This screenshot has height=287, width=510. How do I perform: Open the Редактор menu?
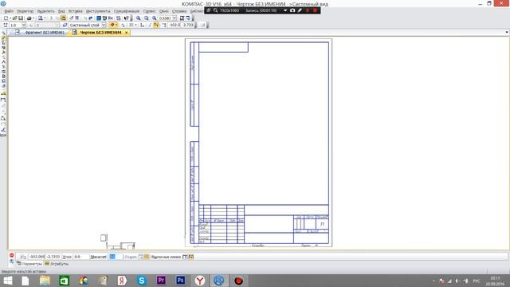pos(25,11)
